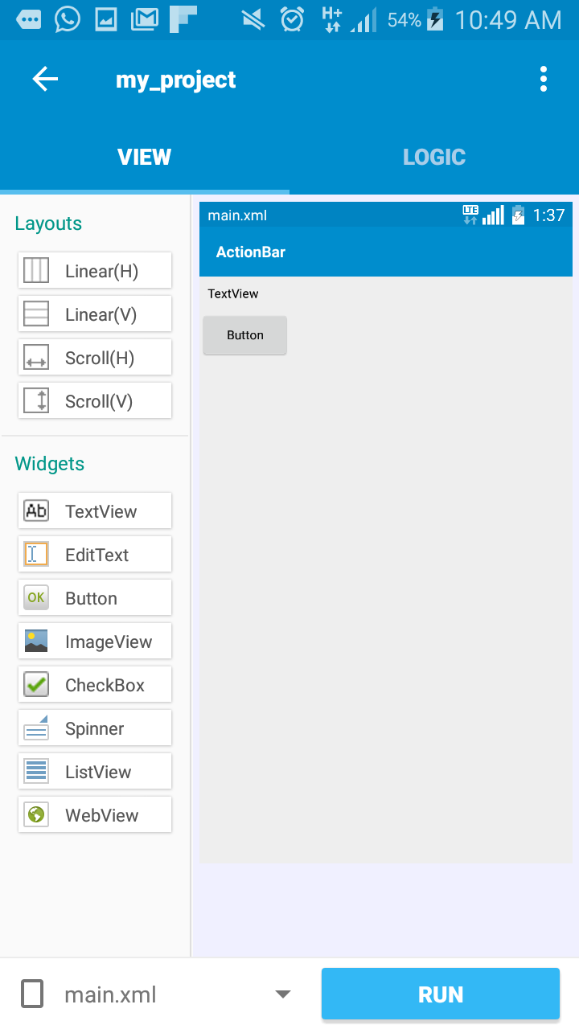Tap the alarm clock status icon
Image resolution: width=579 pixels, height=1029 pixels.
click(x=292, y=19)
